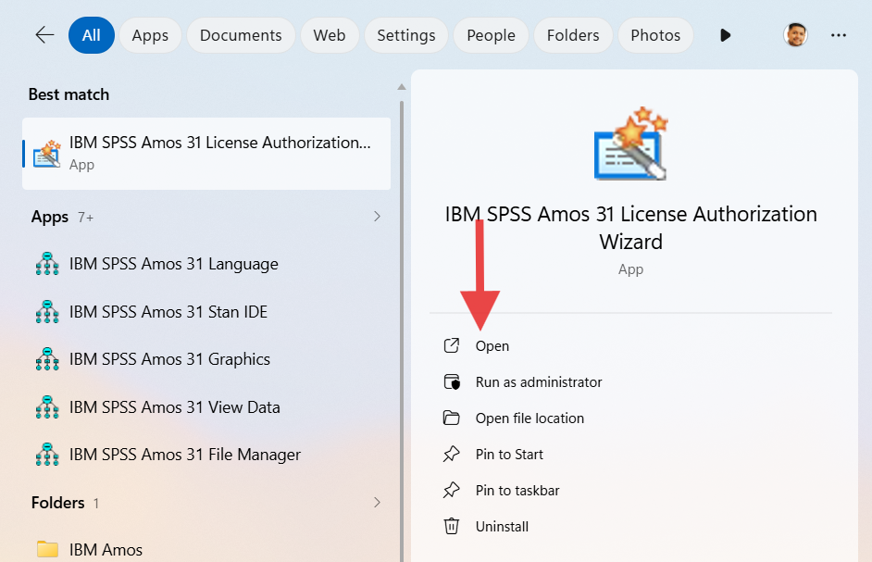Click the Amos 31 View Data icon
This screenshot has height=562, width=872.
pos(47,406)
